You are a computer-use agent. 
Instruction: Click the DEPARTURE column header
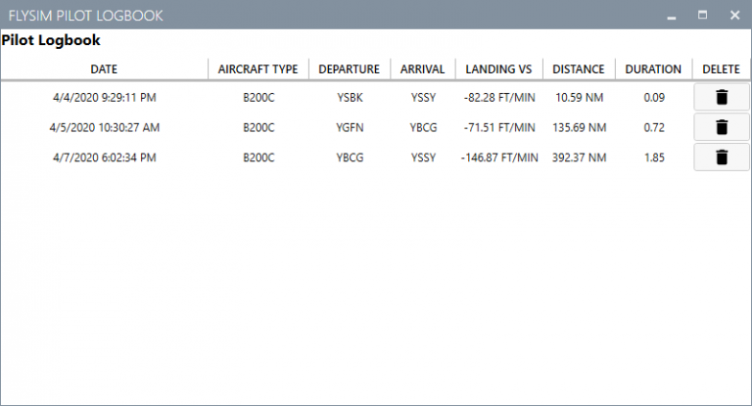350,69
